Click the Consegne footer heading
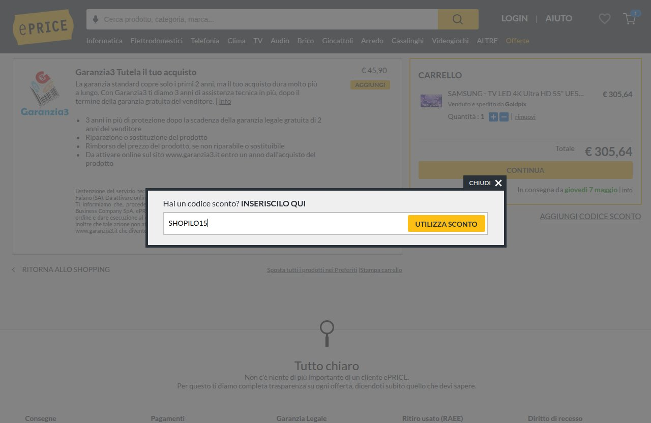The height and width of the screenshot is (423, 651). point(41,418)
